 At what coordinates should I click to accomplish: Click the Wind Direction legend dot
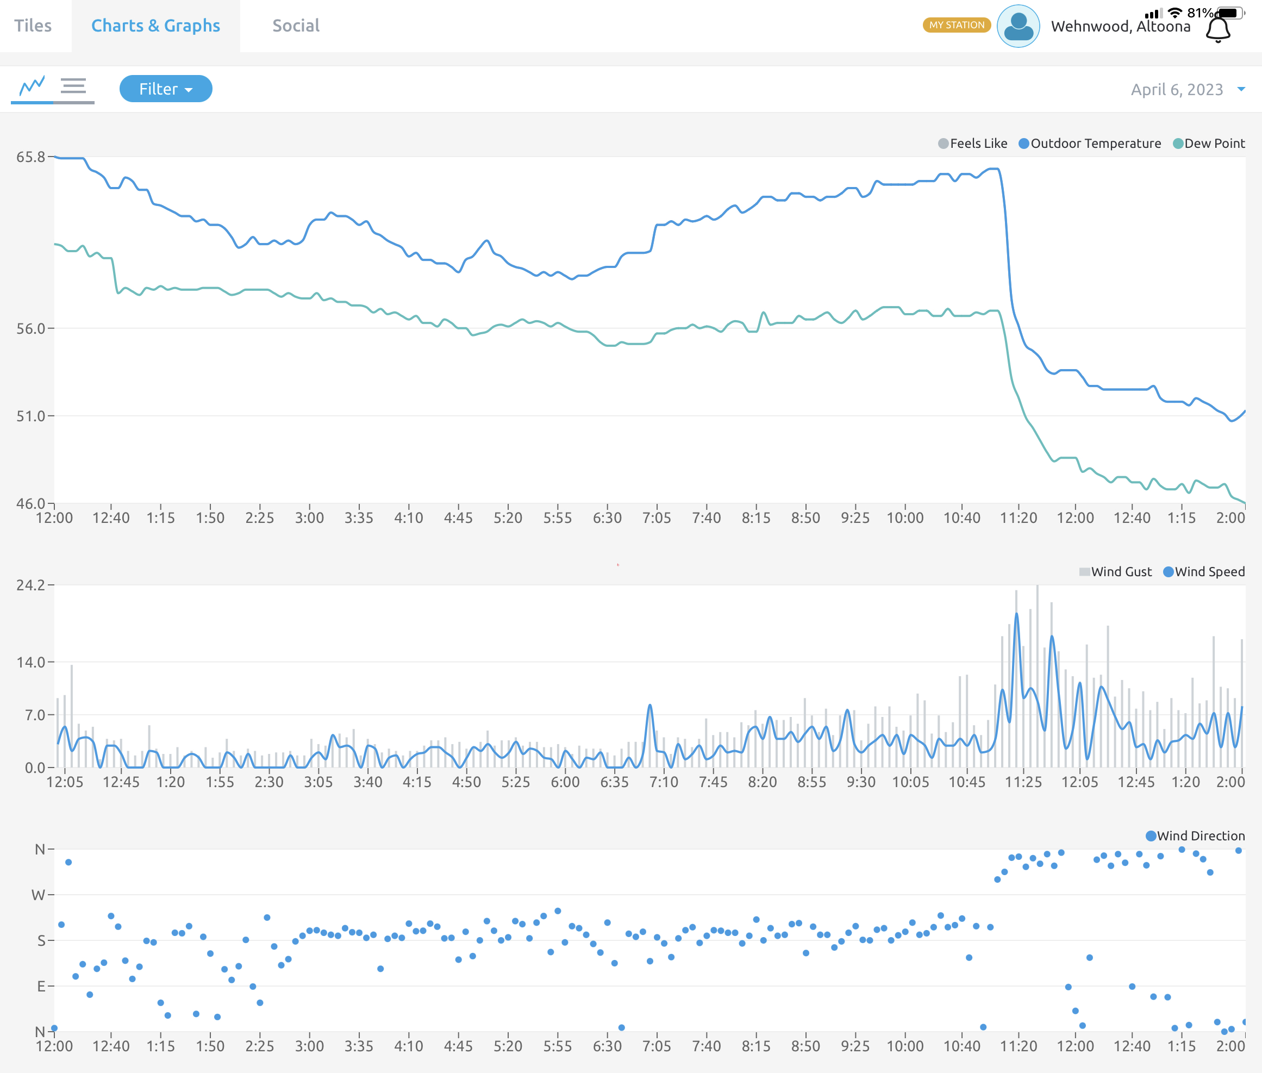point(1151,836)
